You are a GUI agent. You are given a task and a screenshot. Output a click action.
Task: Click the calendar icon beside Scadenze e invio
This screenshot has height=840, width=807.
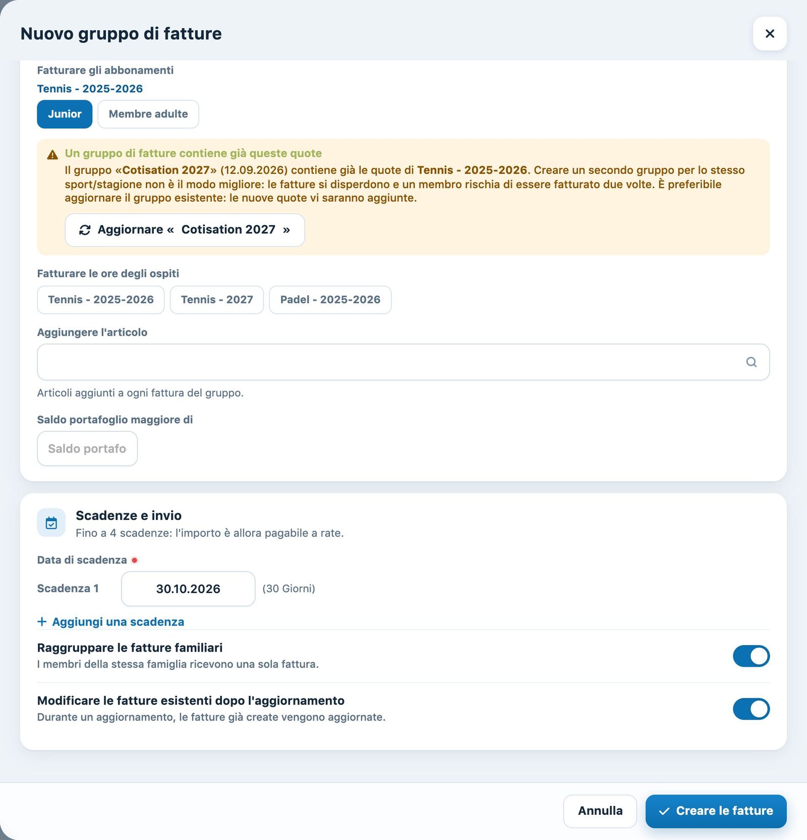(x=51, y=523)
